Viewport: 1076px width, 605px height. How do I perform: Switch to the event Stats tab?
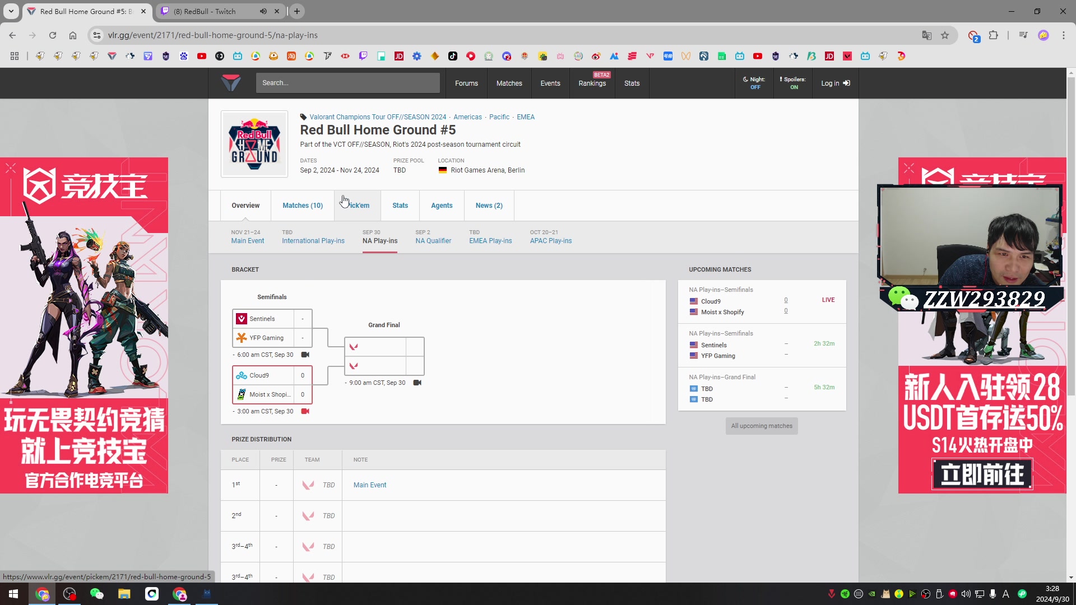400,206
